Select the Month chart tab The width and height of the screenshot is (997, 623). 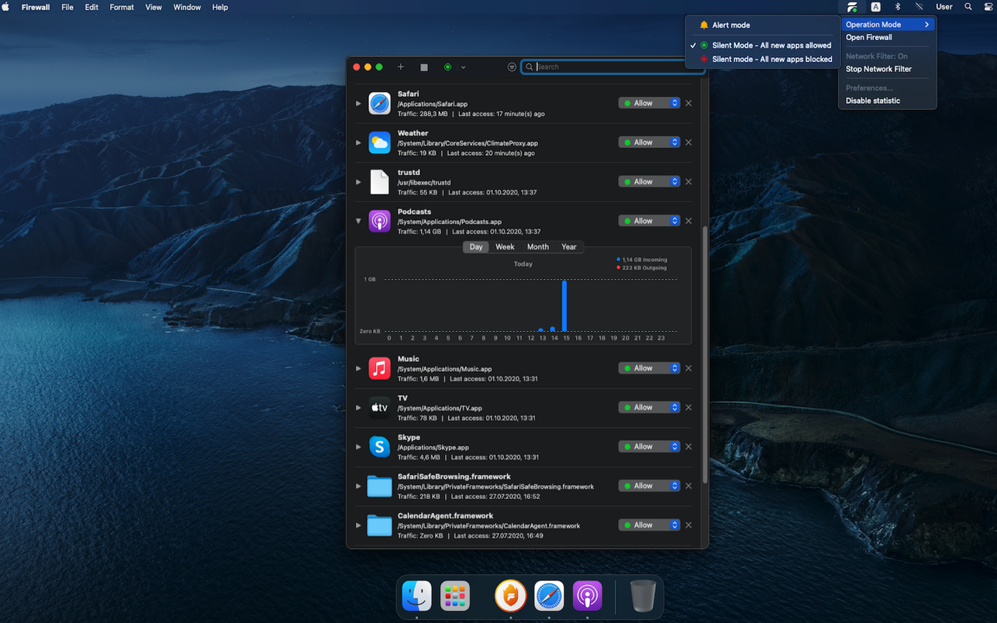click(x=537, y=247)
